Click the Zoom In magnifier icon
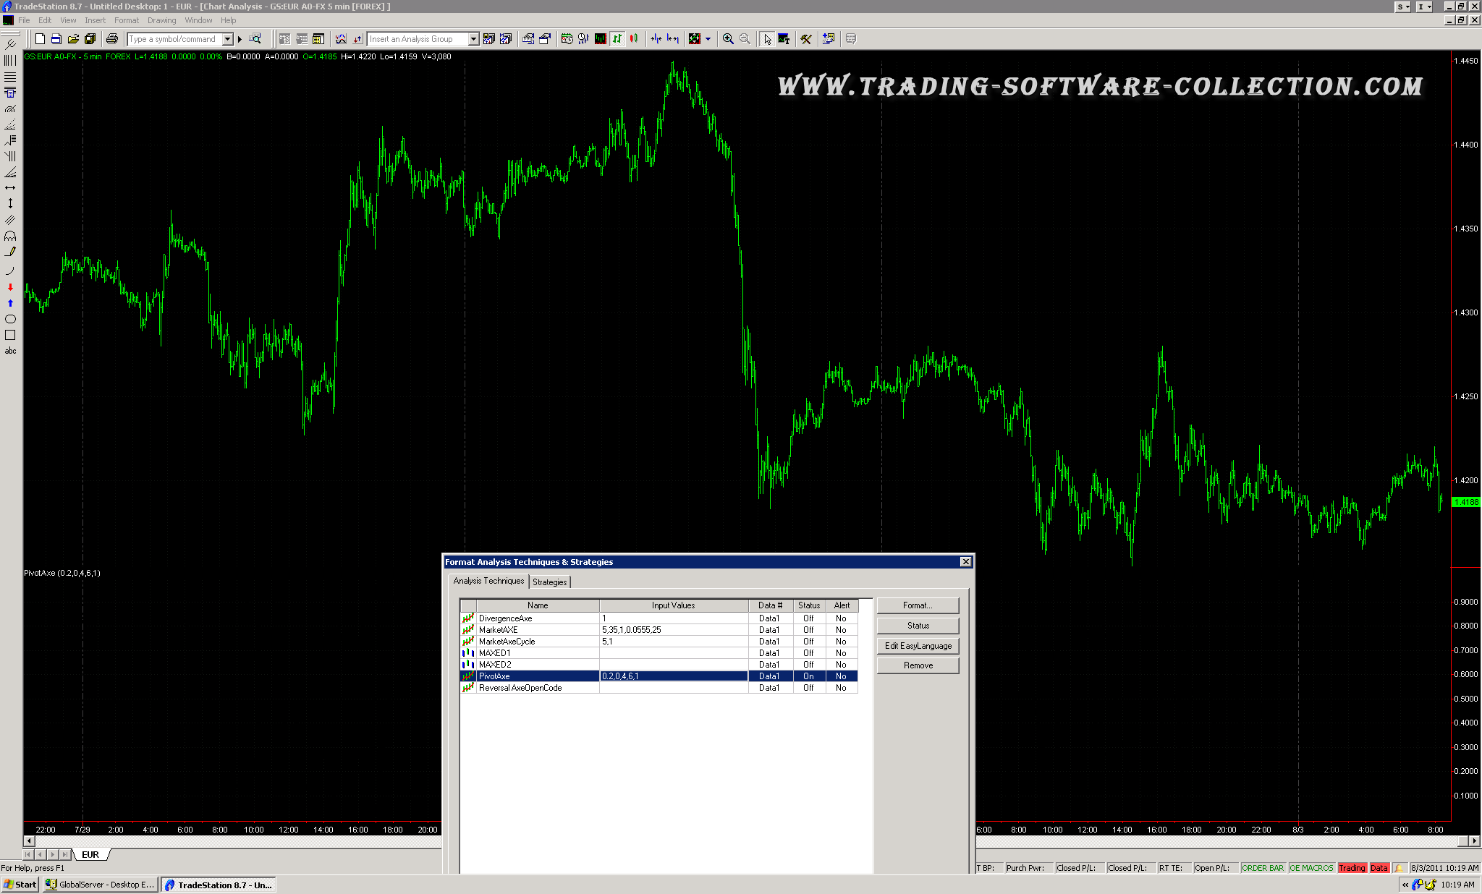Image resolution: width=1482 pixels, height=894 pixels. click(728, 39)
